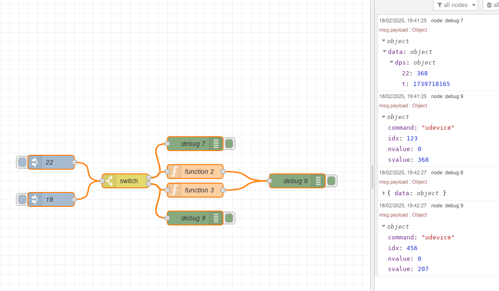
Task: Collapse the object tree with idx 456
Action: [x=383, y=226]
